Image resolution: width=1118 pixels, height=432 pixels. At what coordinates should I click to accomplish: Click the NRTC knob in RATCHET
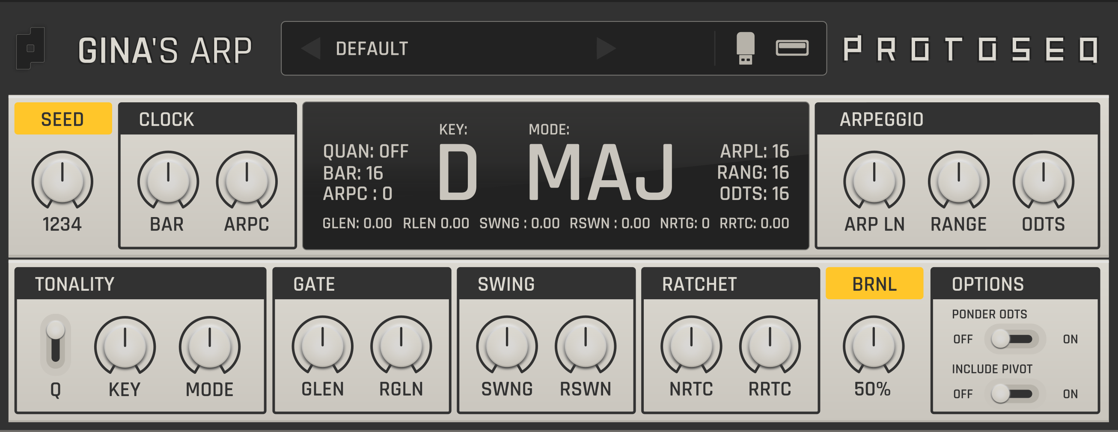[691, 346]
